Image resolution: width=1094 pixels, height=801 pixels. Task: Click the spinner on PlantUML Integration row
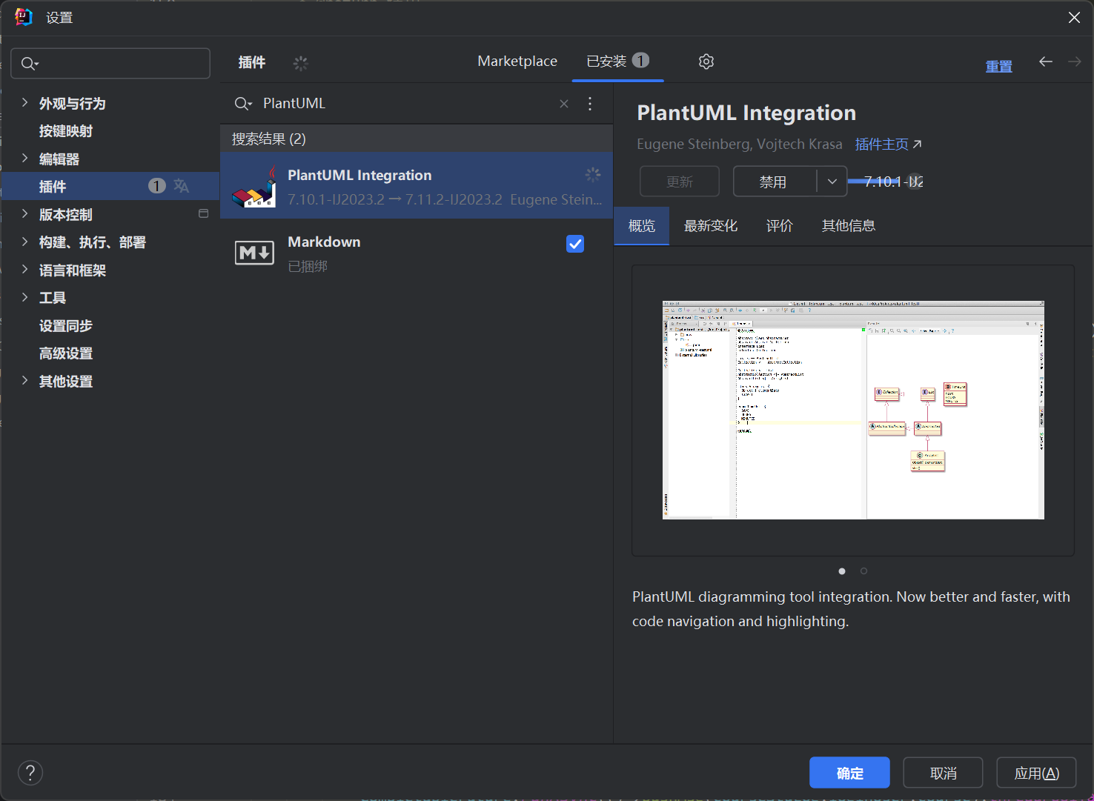[593, 175]
